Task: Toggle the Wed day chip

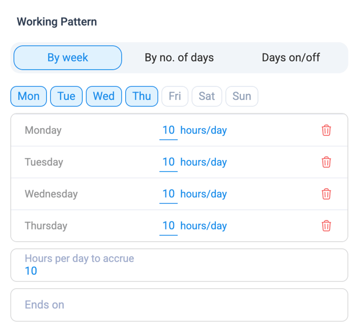Action: 104,96
